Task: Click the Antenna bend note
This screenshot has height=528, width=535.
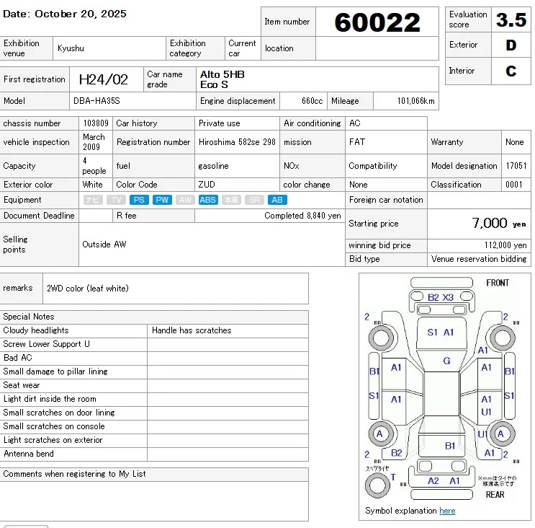Action: 29,454
